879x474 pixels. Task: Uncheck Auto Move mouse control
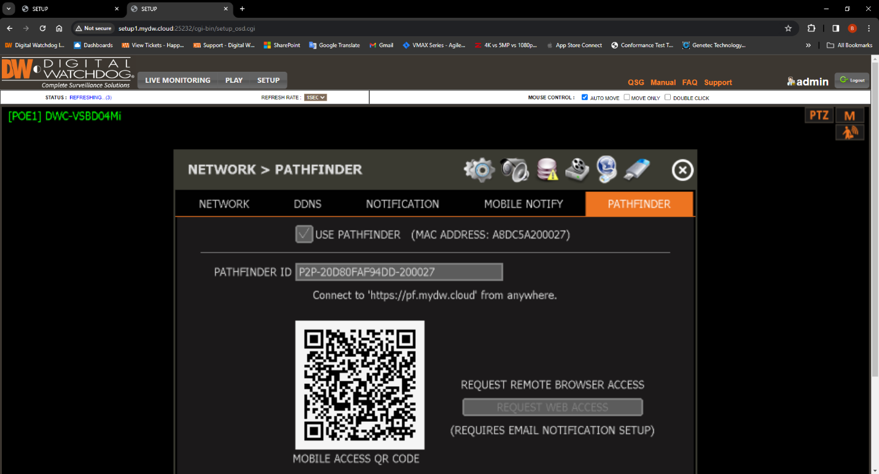tap(585, 97)
